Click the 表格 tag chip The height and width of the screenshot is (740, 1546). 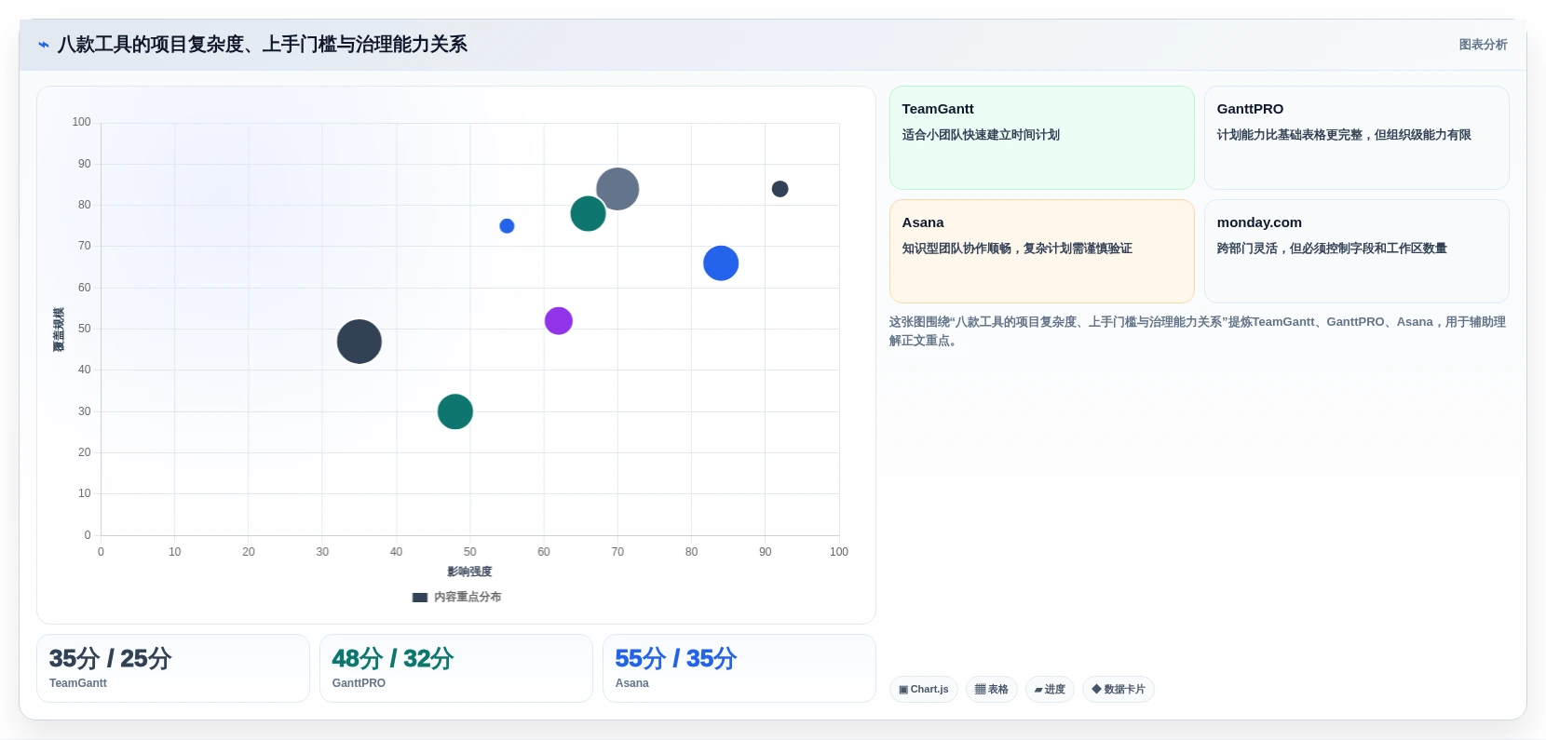pyautogui.click(x=992, y=690)
